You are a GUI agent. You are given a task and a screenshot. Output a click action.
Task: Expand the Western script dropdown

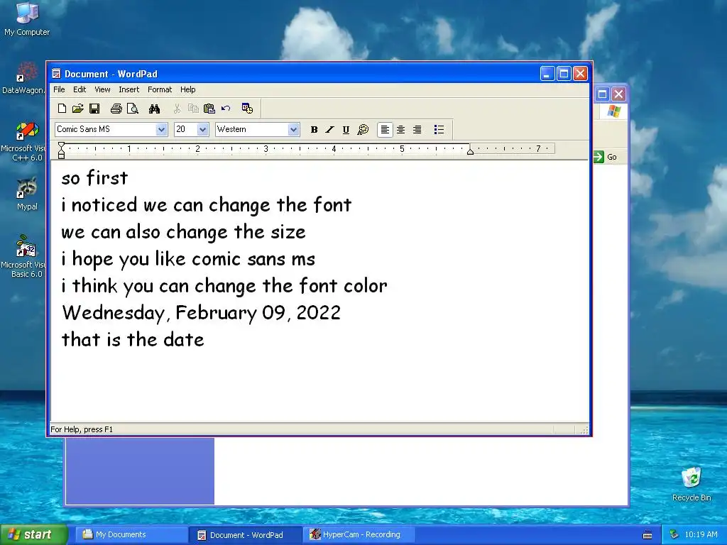[293, 129]
